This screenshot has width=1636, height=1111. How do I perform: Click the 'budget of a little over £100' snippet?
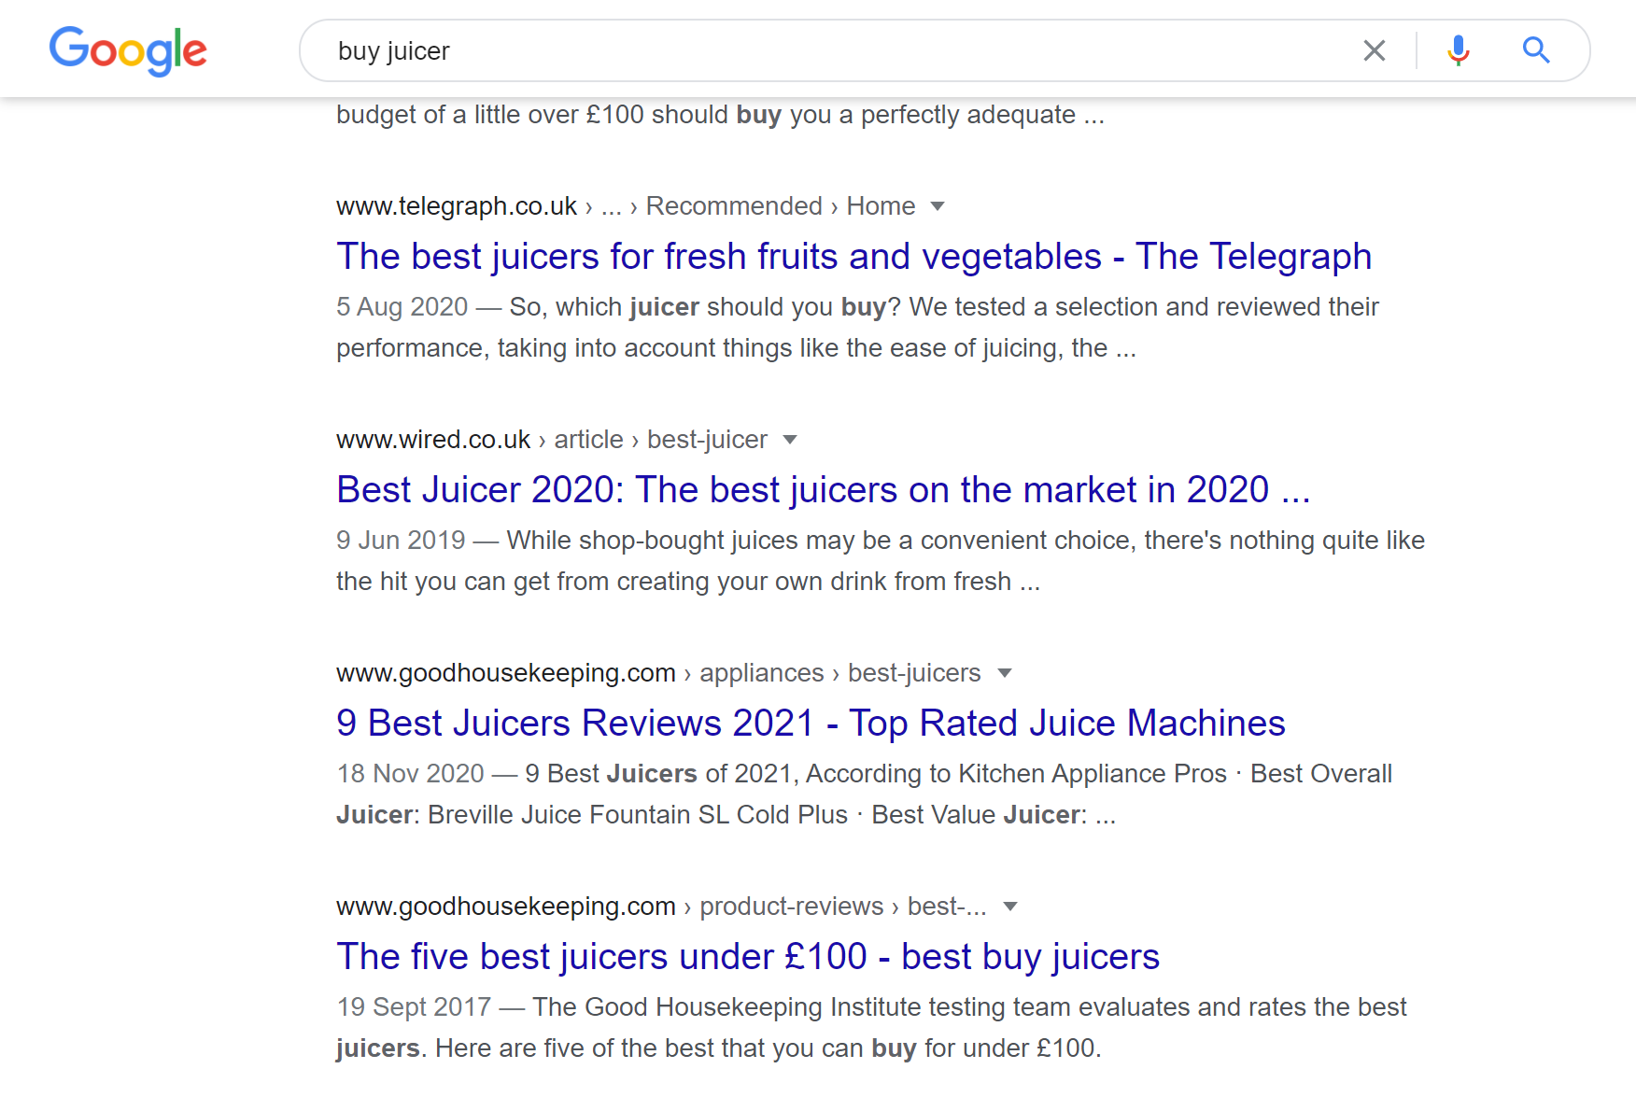point(720,115)
